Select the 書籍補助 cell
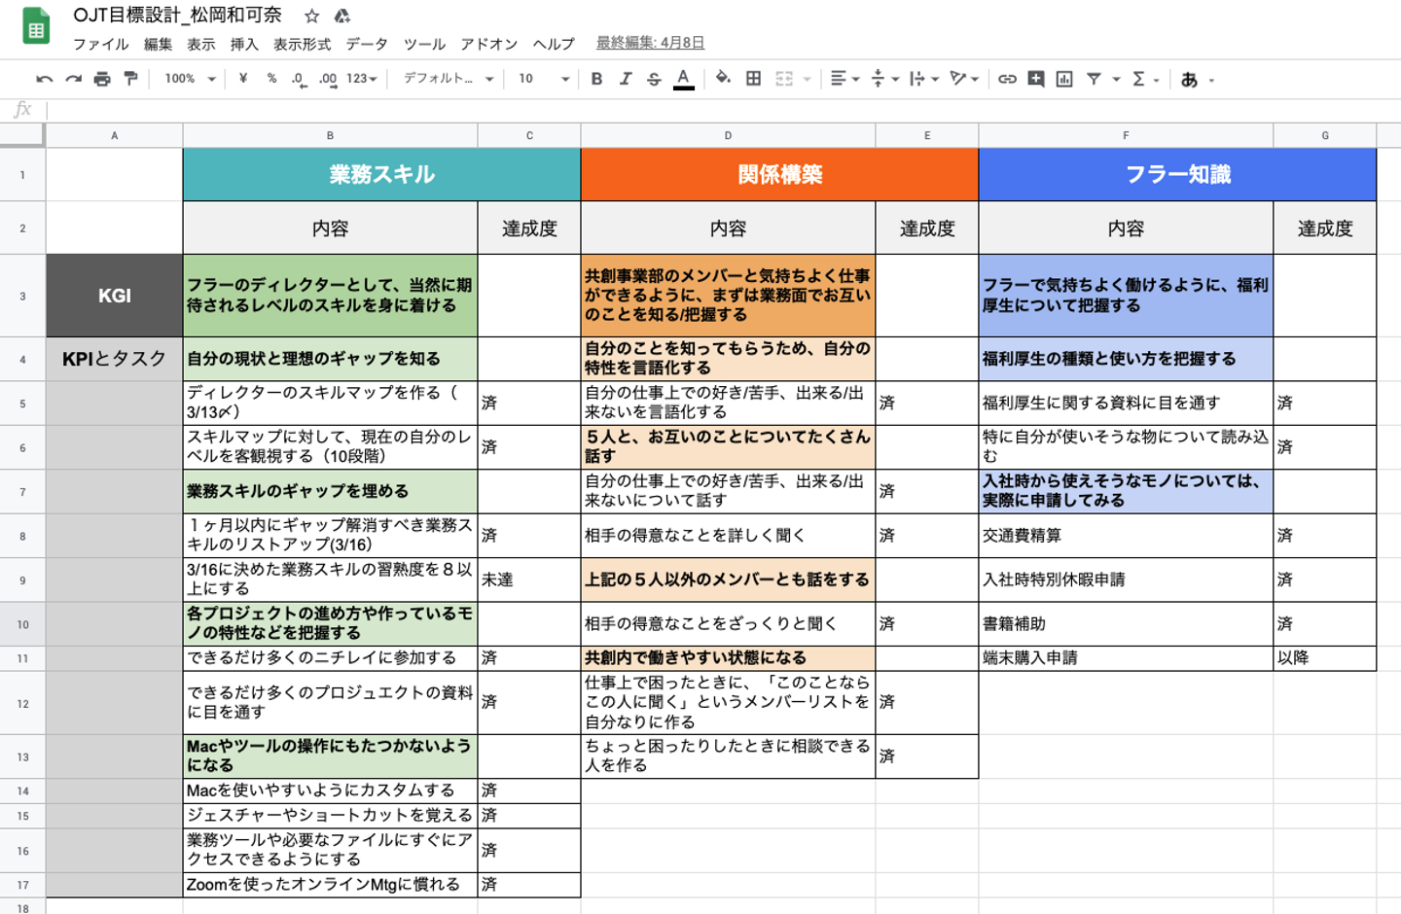Image resolution: width=1401 pixels, height=914 pixels. click(x=1126, y=624)
